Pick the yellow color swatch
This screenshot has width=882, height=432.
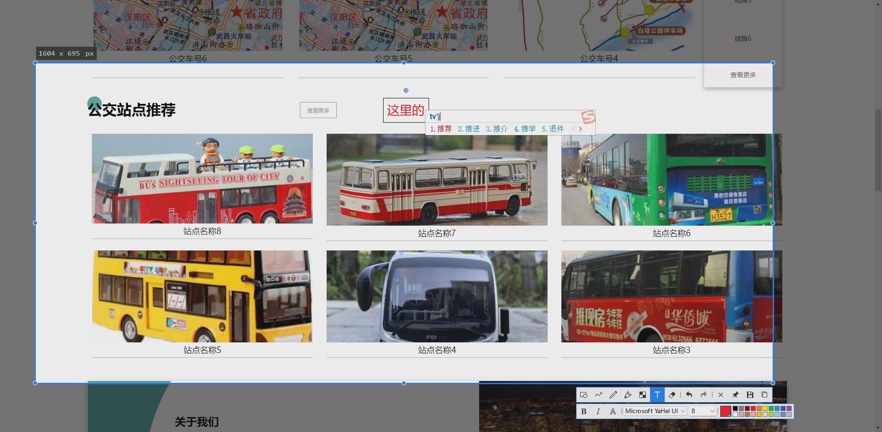tap(765, 408)
